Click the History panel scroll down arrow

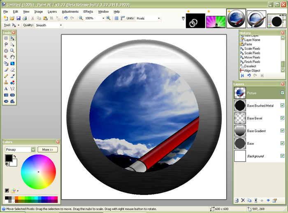[283, 70]
